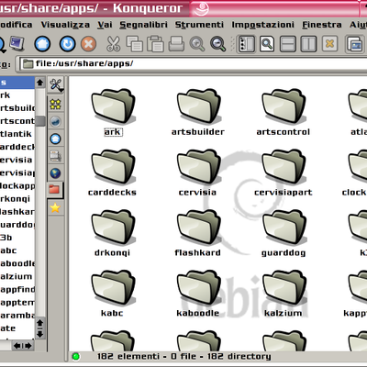Click sidebar scrollbar down arrow at bottom

40,334
